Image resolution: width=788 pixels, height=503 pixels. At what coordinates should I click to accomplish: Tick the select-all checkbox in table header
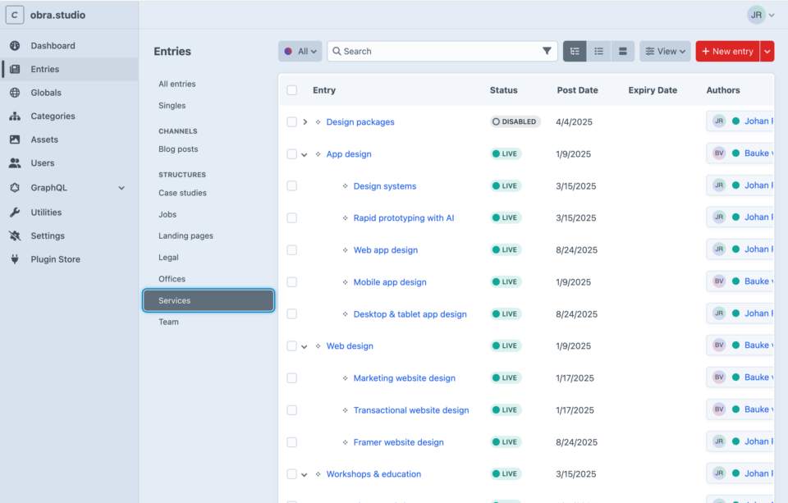click(x=291, y=90)
